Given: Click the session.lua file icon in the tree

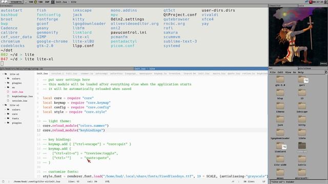Looking at the screenshot, I should pyautogui.click(x=8, y=101).
